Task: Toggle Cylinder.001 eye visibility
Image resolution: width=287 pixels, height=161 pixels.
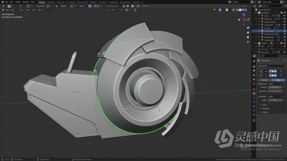Action: pos(285,31)
